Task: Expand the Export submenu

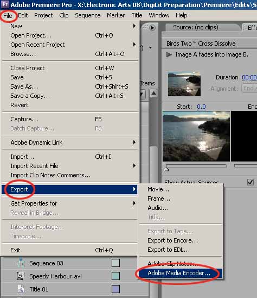Action: 69,189
